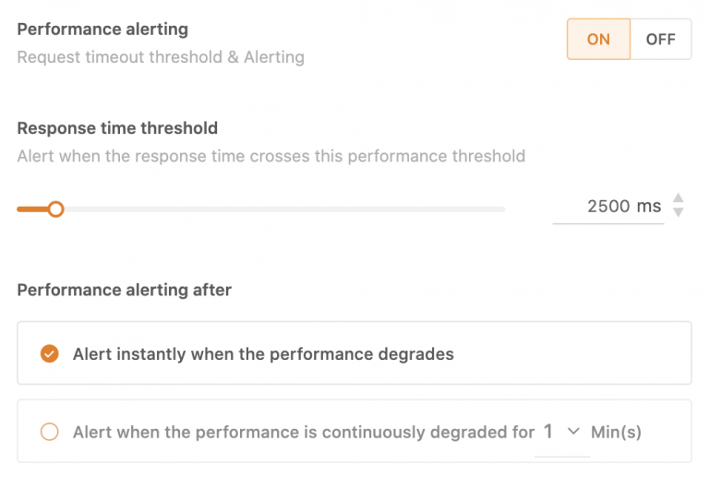The width and height of the screenshot is (709, 477).
Task: Click the Response time threshold heading
Action: (x=117, y=128)
